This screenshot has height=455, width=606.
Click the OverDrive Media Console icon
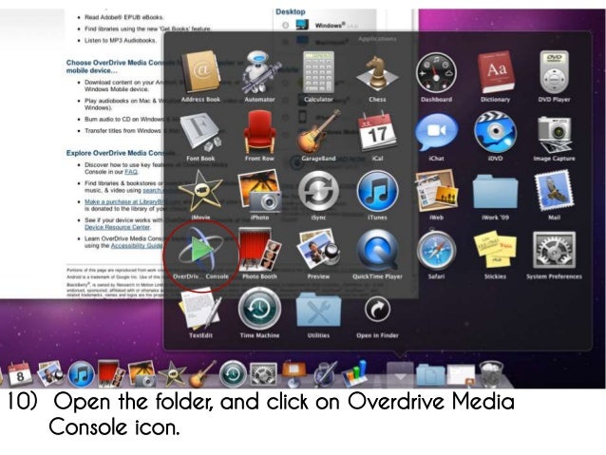200,250
